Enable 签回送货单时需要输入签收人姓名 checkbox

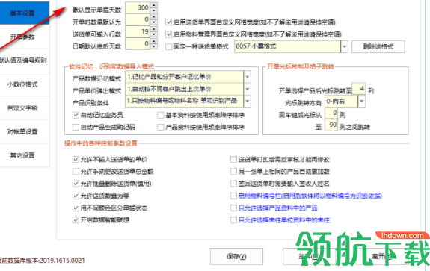pos(233,184)
